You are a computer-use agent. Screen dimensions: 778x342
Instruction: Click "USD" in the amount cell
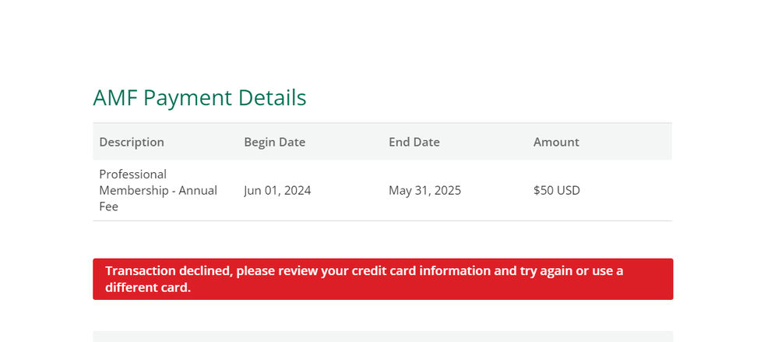[567, 190]
